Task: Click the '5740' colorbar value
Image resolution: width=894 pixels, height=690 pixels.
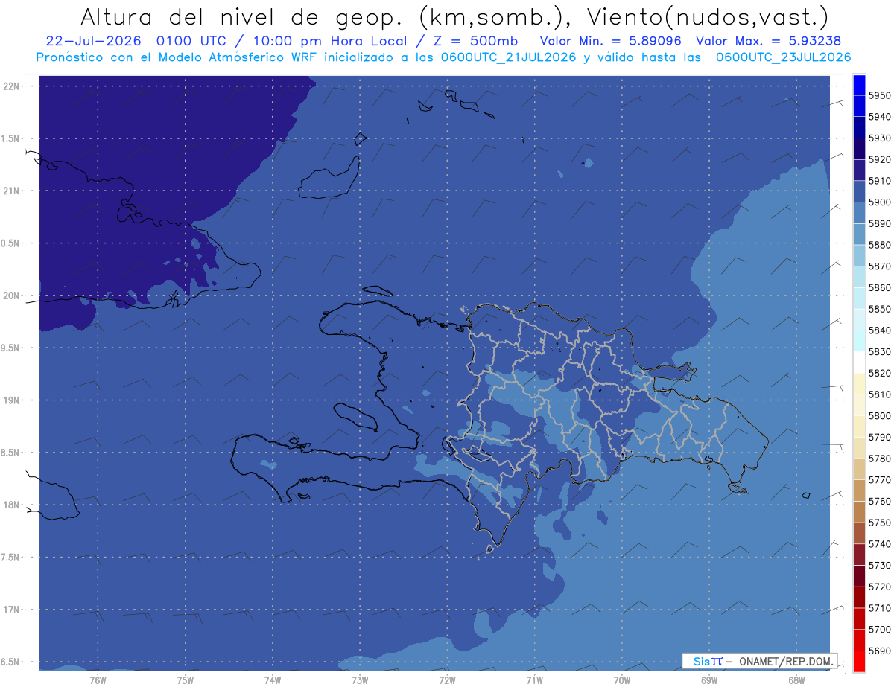Action: coord(879,544)
